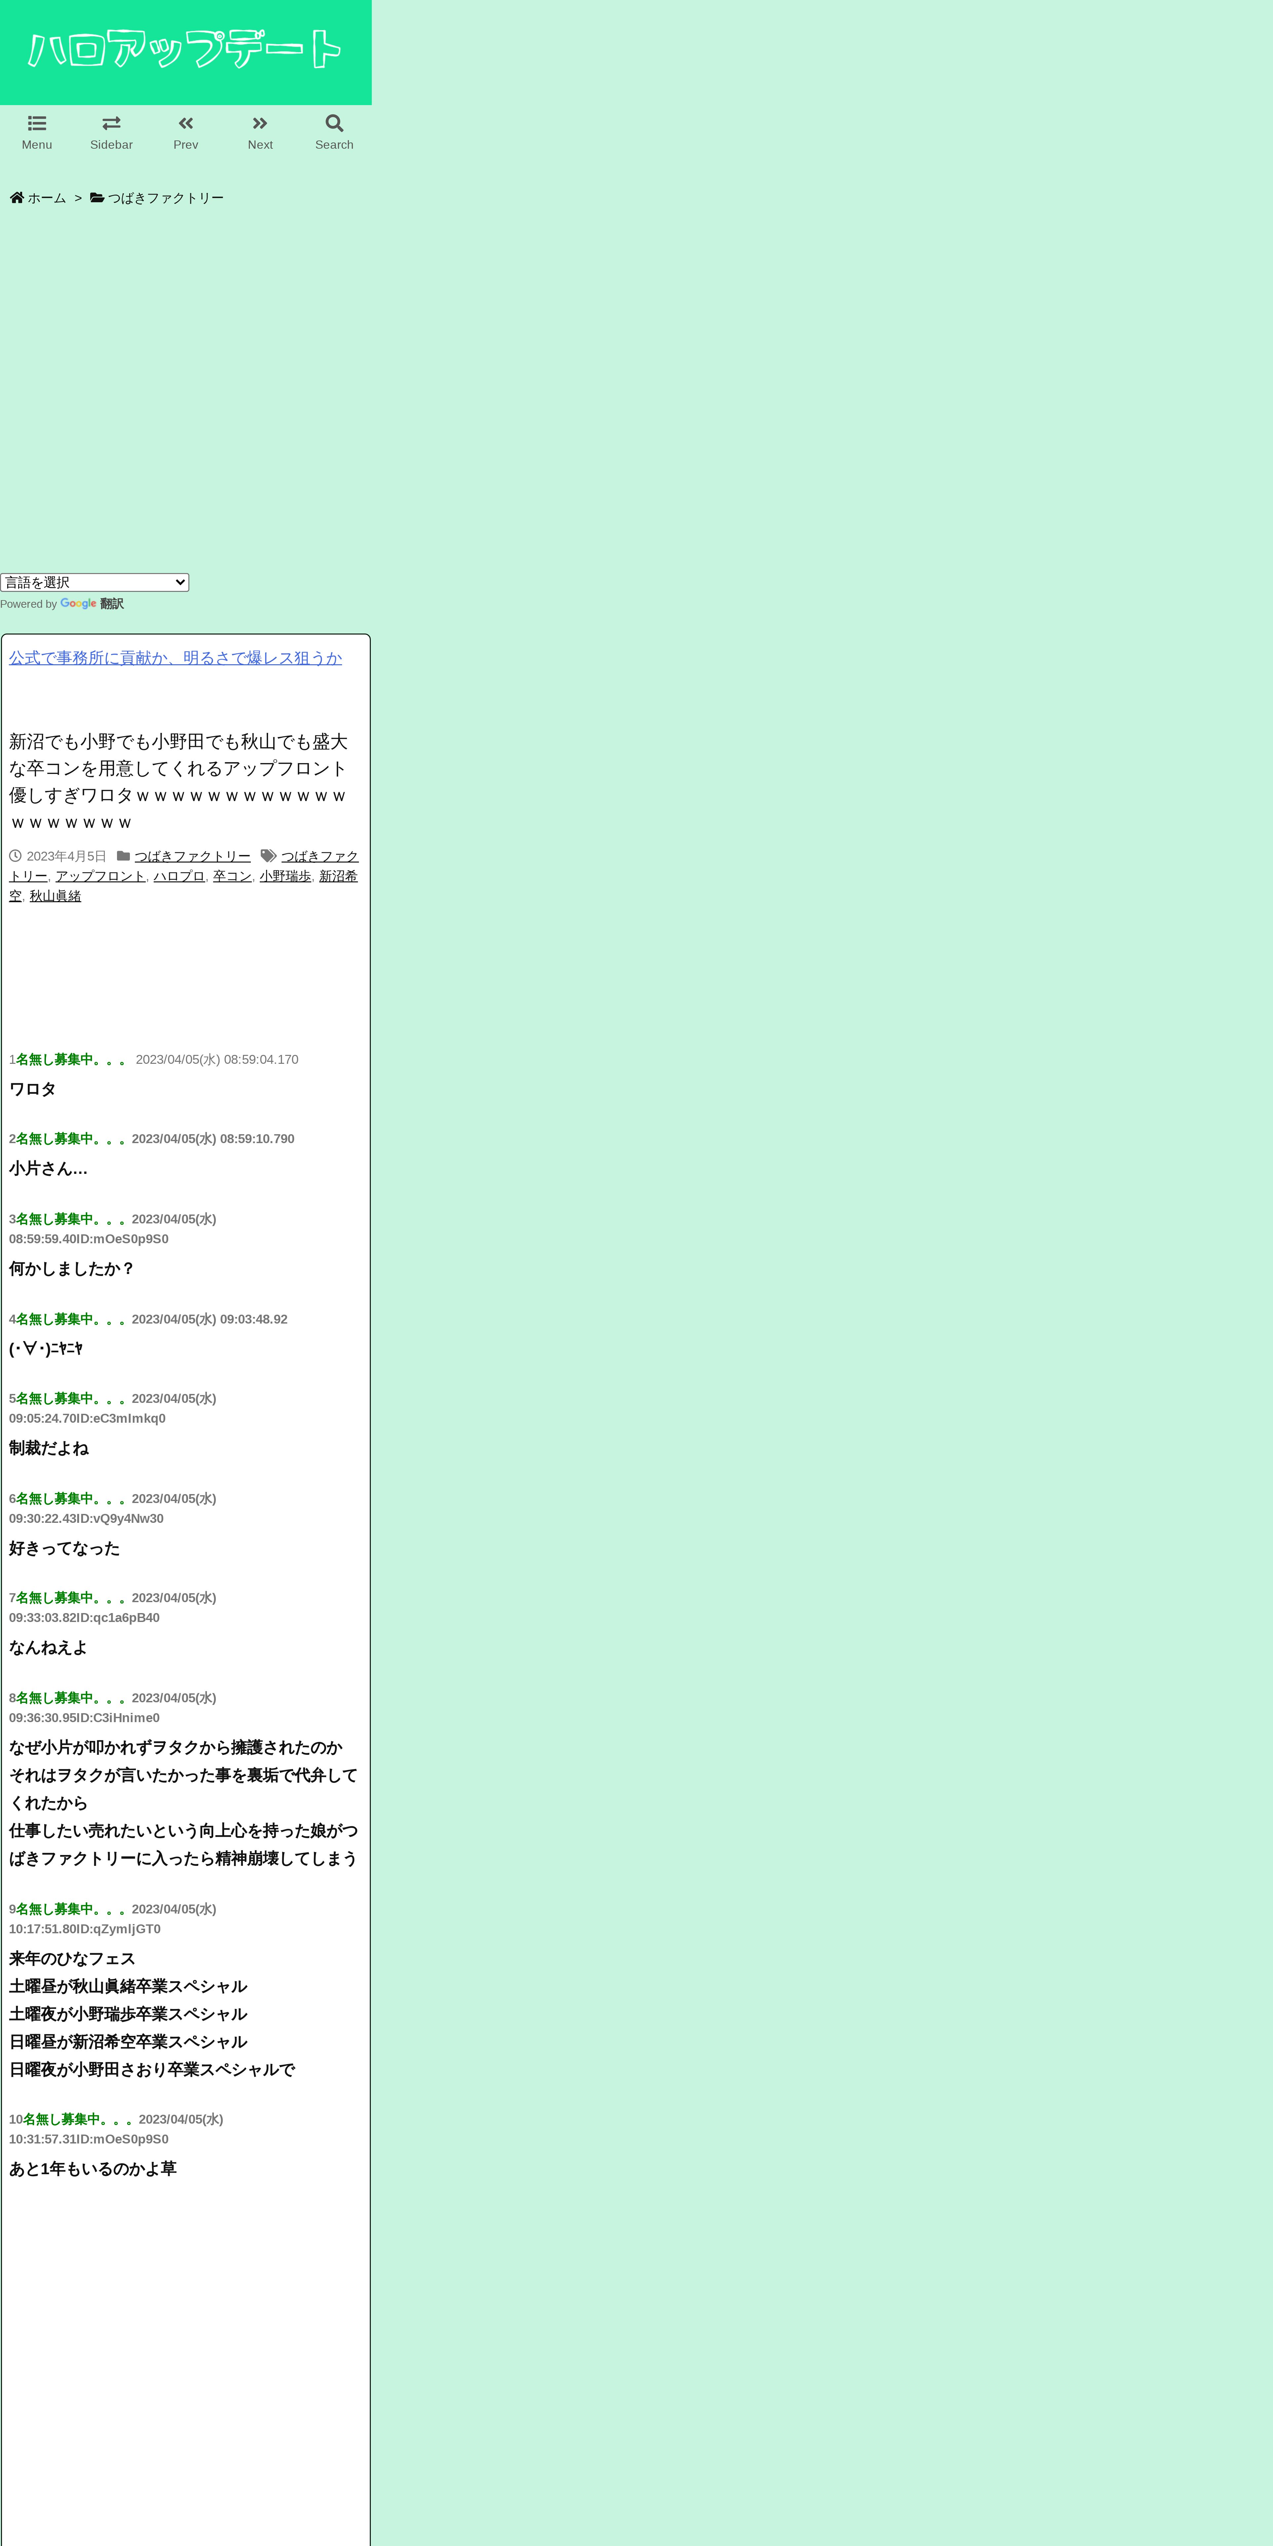Viewport: 1273px width, 2546px height.
Task: Open the つばきファクトリー category link
Action: point(193,856)
